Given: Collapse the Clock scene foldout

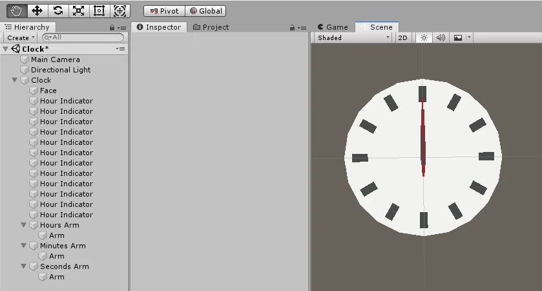Looking at the screenshot, I should [x=6, y=49].
